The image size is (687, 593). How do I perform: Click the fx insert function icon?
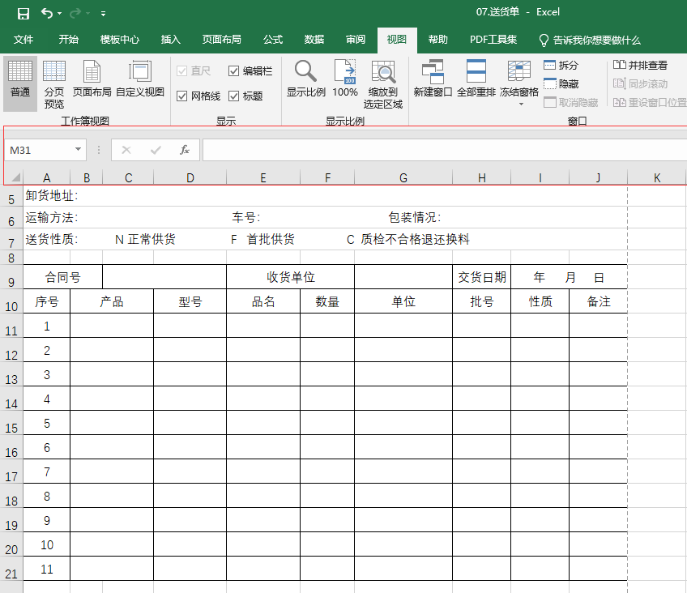click(x=184, y=150)
